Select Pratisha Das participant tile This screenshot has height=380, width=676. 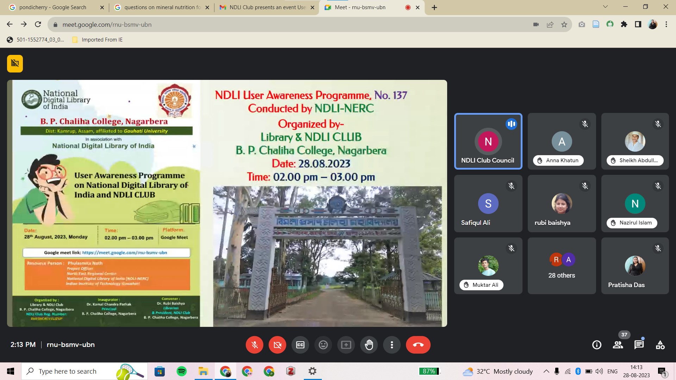(635, 266)
